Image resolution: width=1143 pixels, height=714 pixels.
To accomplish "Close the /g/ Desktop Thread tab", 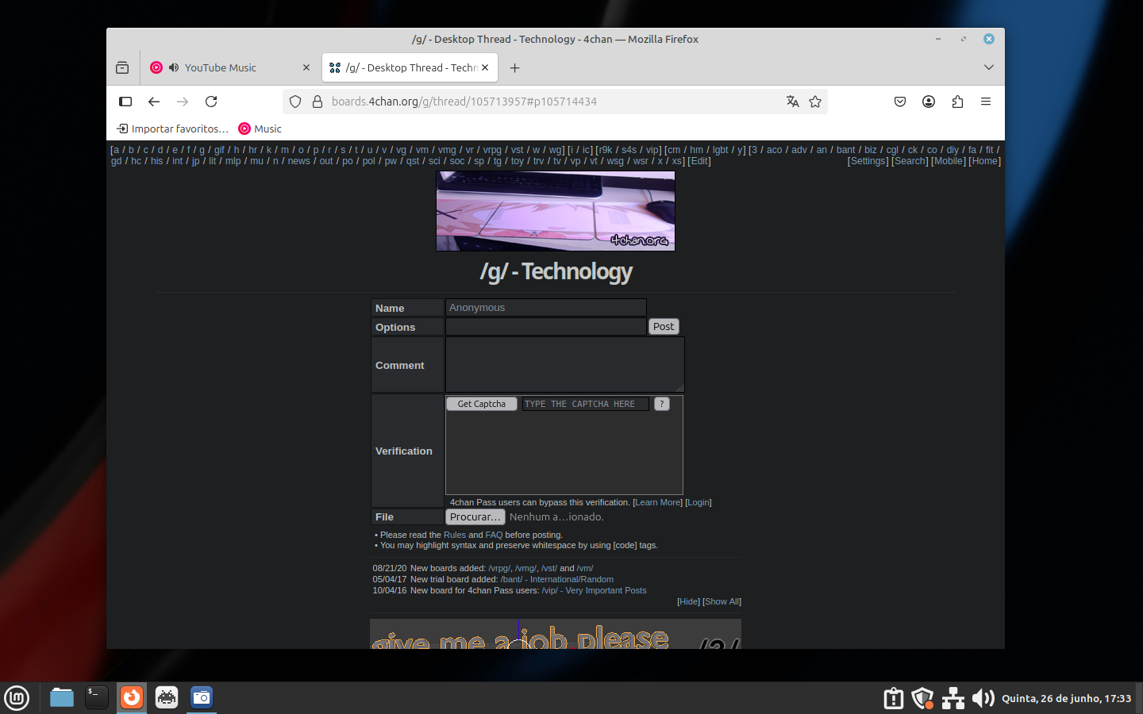I will point(485,67).
